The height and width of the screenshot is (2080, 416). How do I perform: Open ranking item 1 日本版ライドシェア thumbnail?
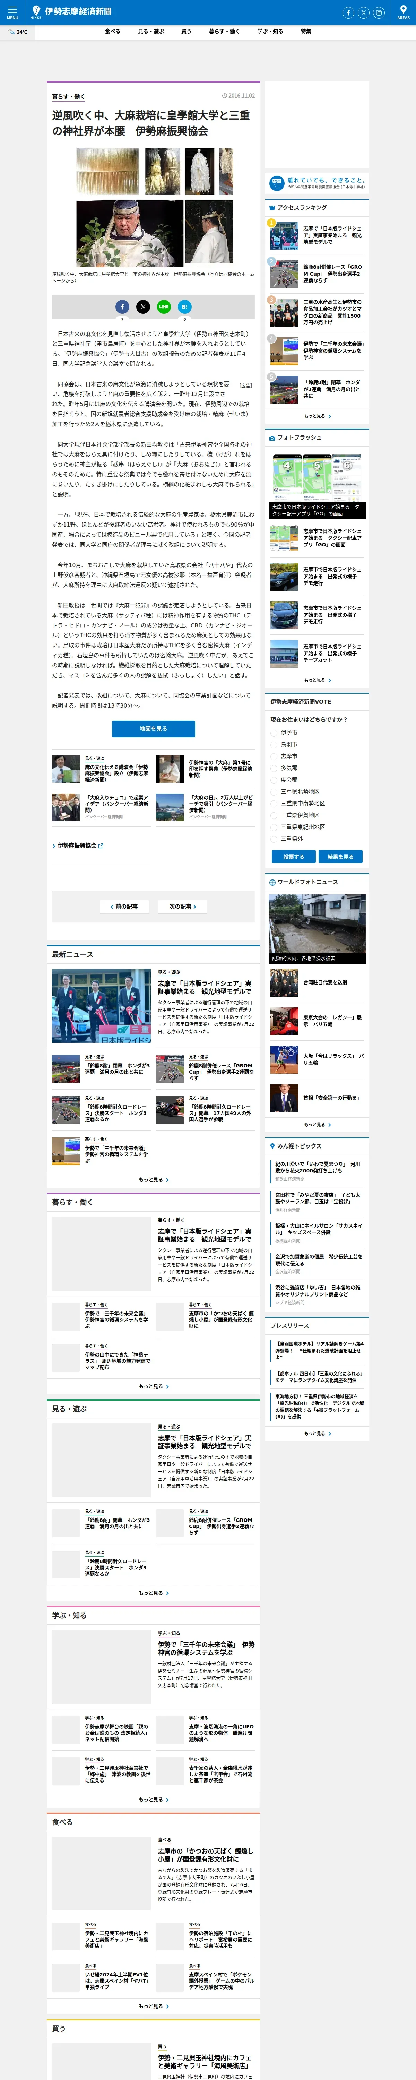point(284,236)
